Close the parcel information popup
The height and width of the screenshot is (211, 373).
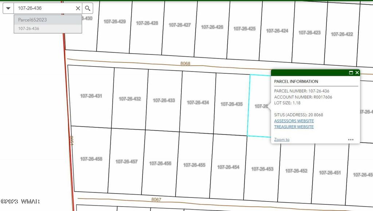[357, 73]
